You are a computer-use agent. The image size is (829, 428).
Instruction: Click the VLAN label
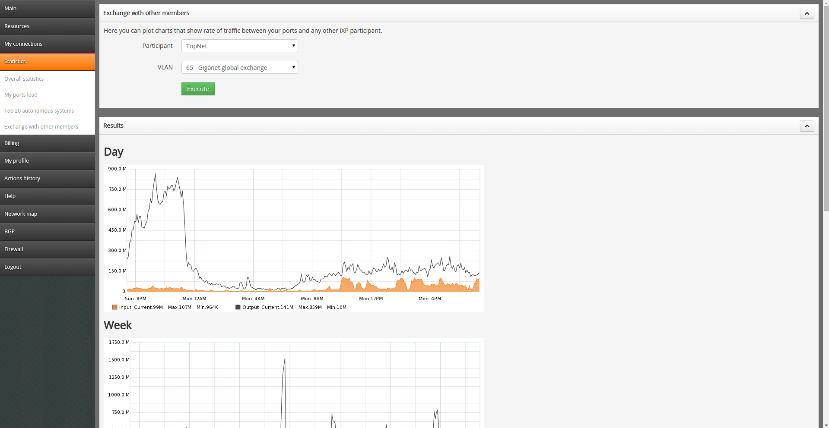point(165,67)
